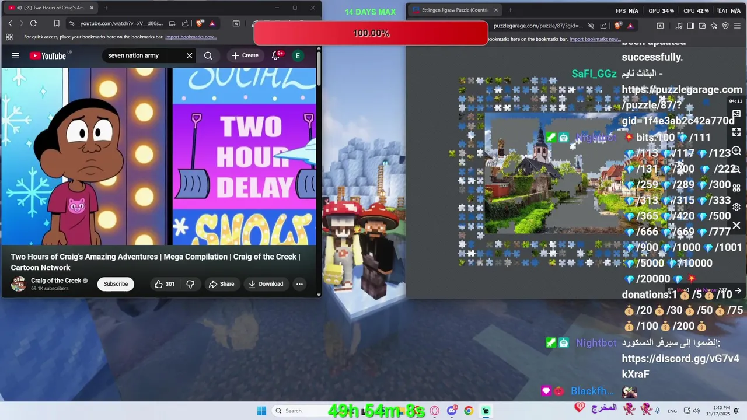The height and width of the screenshot is (420, 747).
Task: Open Discord from the taskbar
Action: pos(452,411)
